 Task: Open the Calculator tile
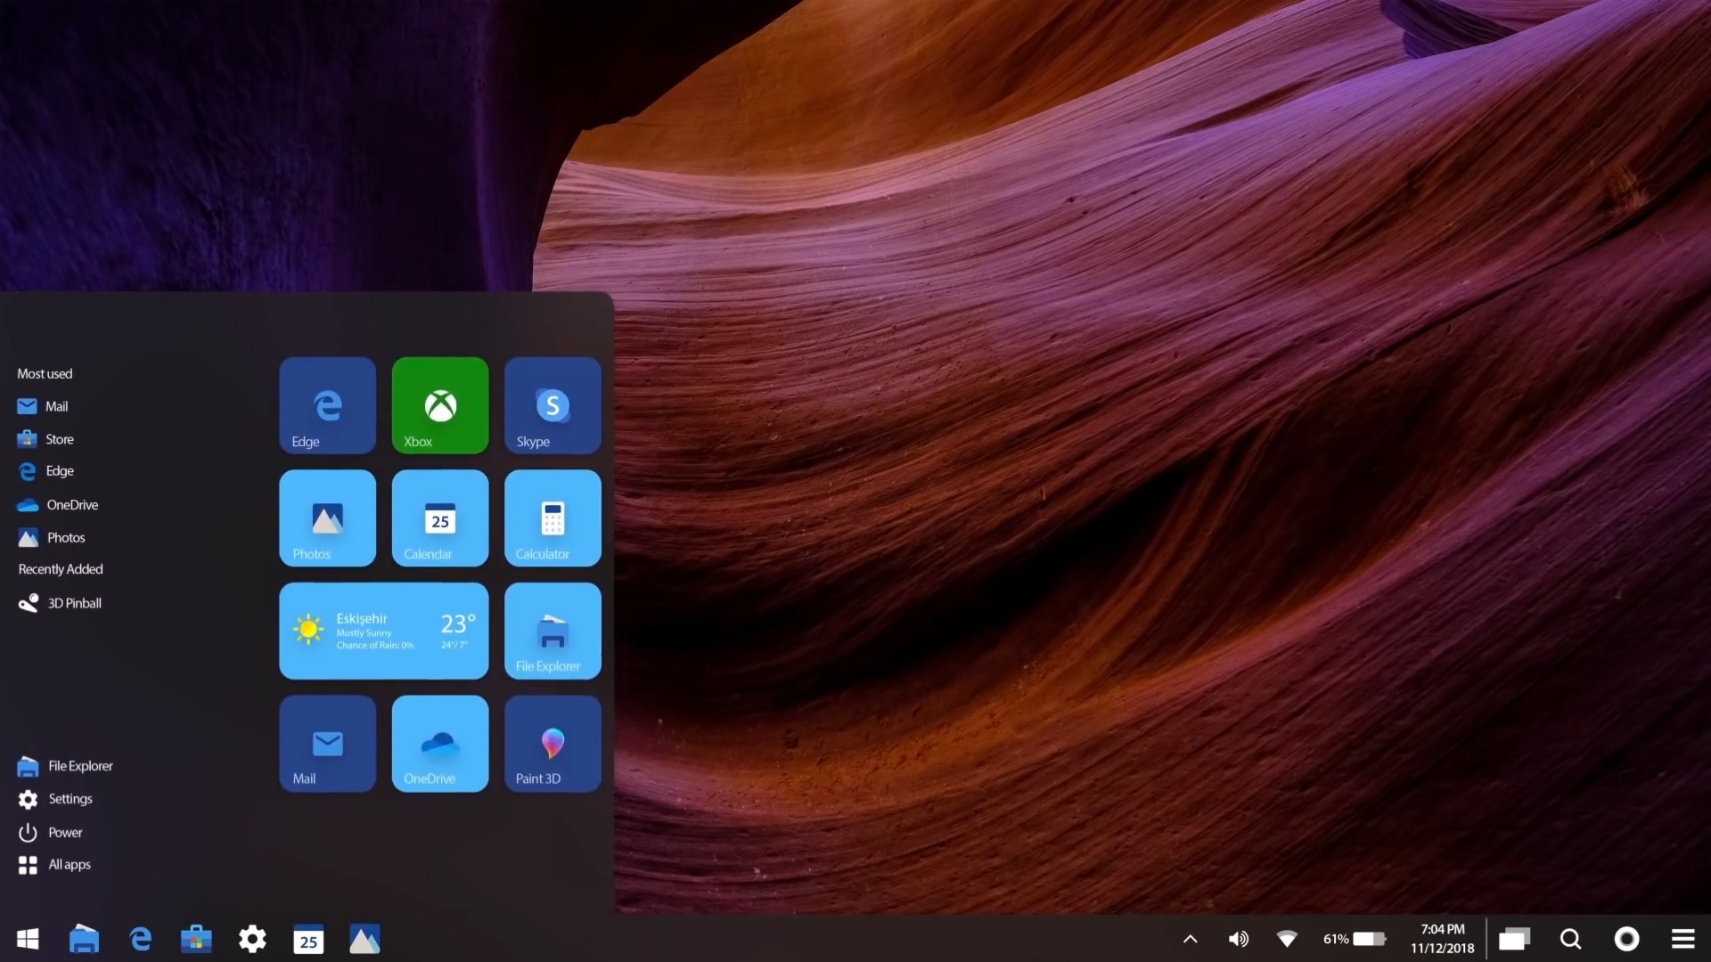click(552, 518)
